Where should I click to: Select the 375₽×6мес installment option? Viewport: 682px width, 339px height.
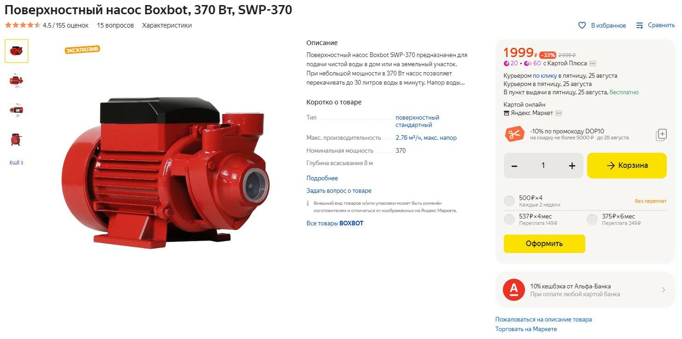[592, 219]
